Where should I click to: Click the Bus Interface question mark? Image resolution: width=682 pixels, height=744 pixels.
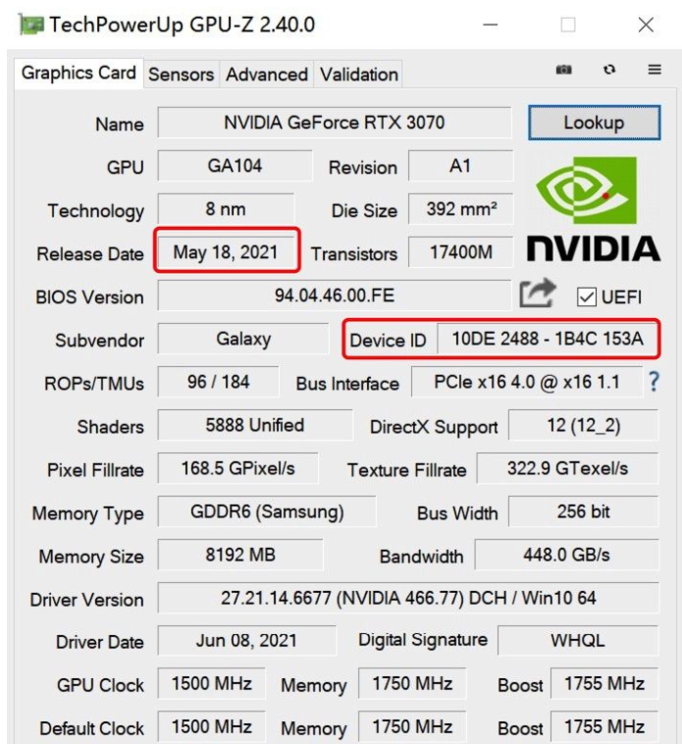[x=655, y=383]
